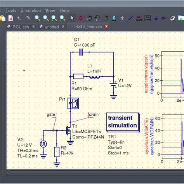Click the rotate component icon

(x=106, y=18)
